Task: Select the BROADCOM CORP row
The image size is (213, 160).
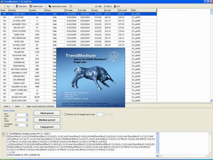Action: 28,97
